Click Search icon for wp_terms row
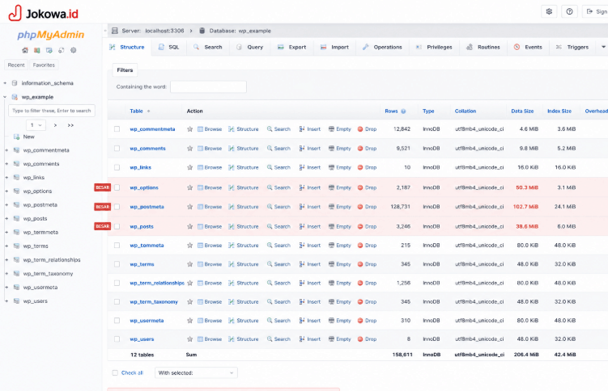 pos(270,264)
